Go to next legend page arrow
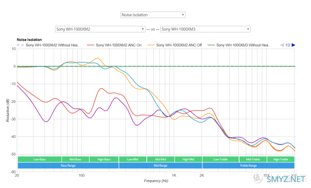311x188 pixels. [x=293, y=45]
